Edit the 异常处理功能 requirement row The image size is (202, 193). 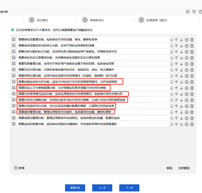click(14, 75)
